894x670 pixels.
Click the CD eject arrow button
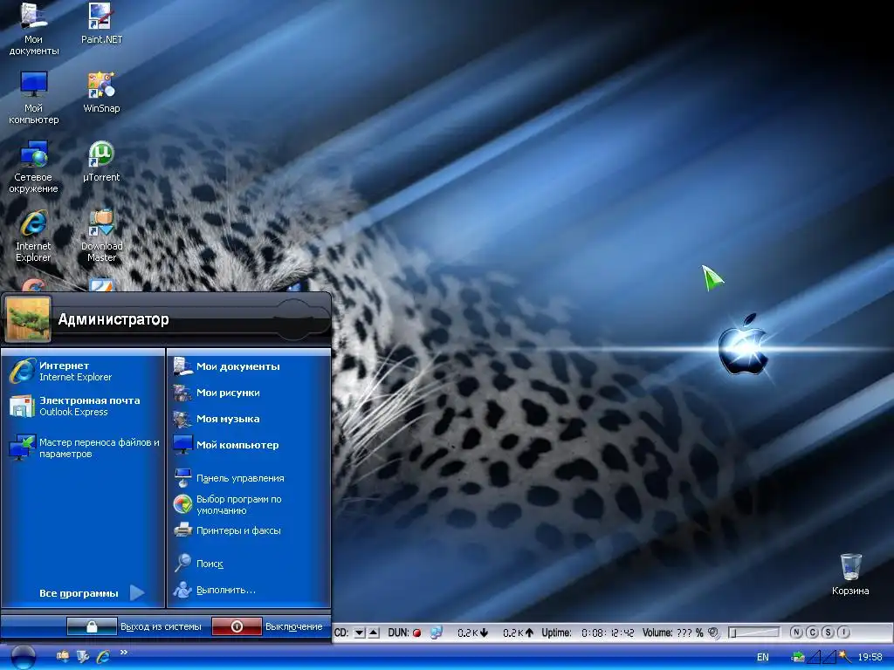(x=374, y=632)
